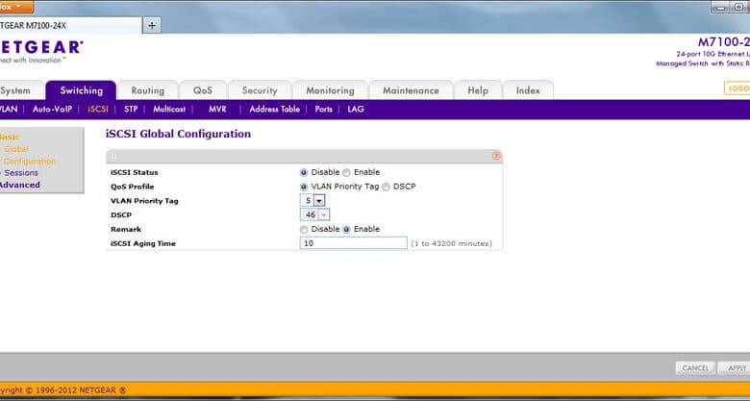Open the help icon in configuration panel header
This screenshot has width=750, height=401.
coord(496,156)
